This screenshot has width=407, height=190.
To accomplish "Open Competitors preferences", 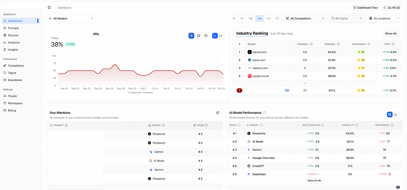I will click(x=21, y=66).
